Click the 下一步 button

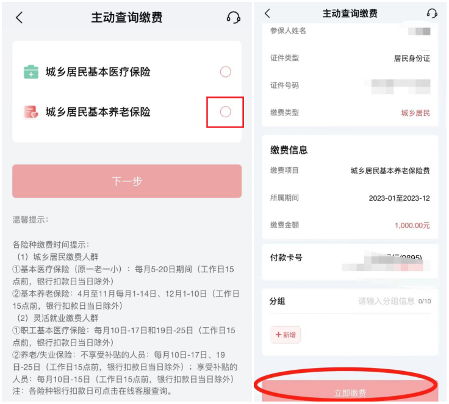(127, 181)
